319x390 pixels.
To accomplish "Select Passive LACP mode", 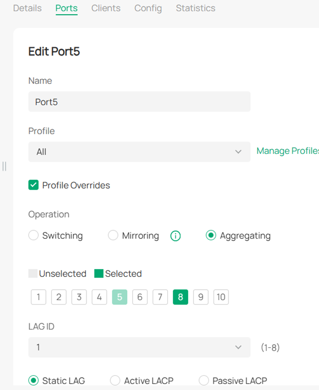I will pos(204,380).
